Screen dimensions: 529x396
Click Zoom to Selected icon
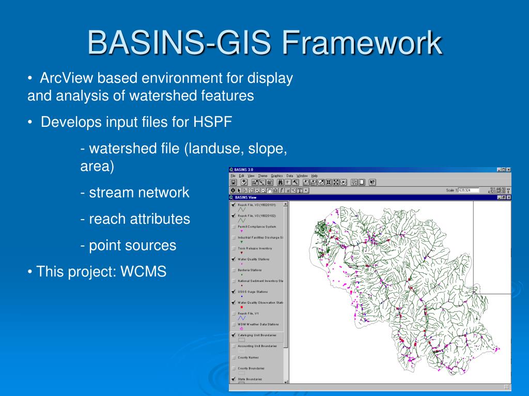pyautogui.click(x=321, y=182)
